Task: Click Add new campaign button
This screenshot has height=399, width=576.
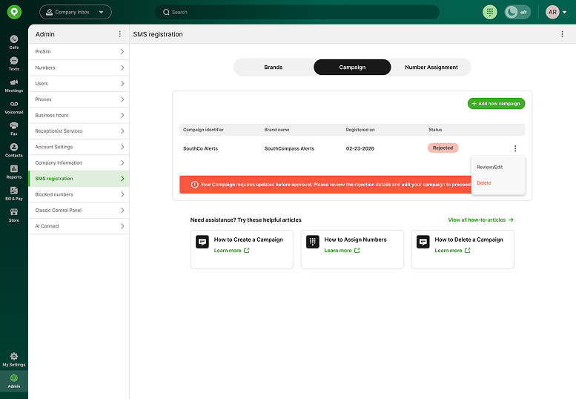Action: [496, 104]
